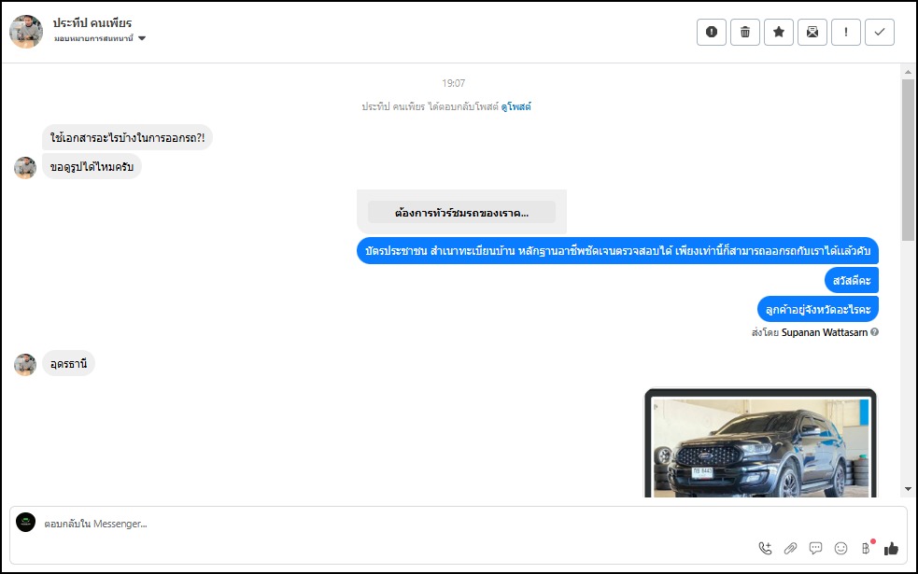The width and height of the screenshot is (918, 574).
Task: Select ต้องการทัวร์ชมรถของเราค... quick reply button
Action: click(461, 213)
